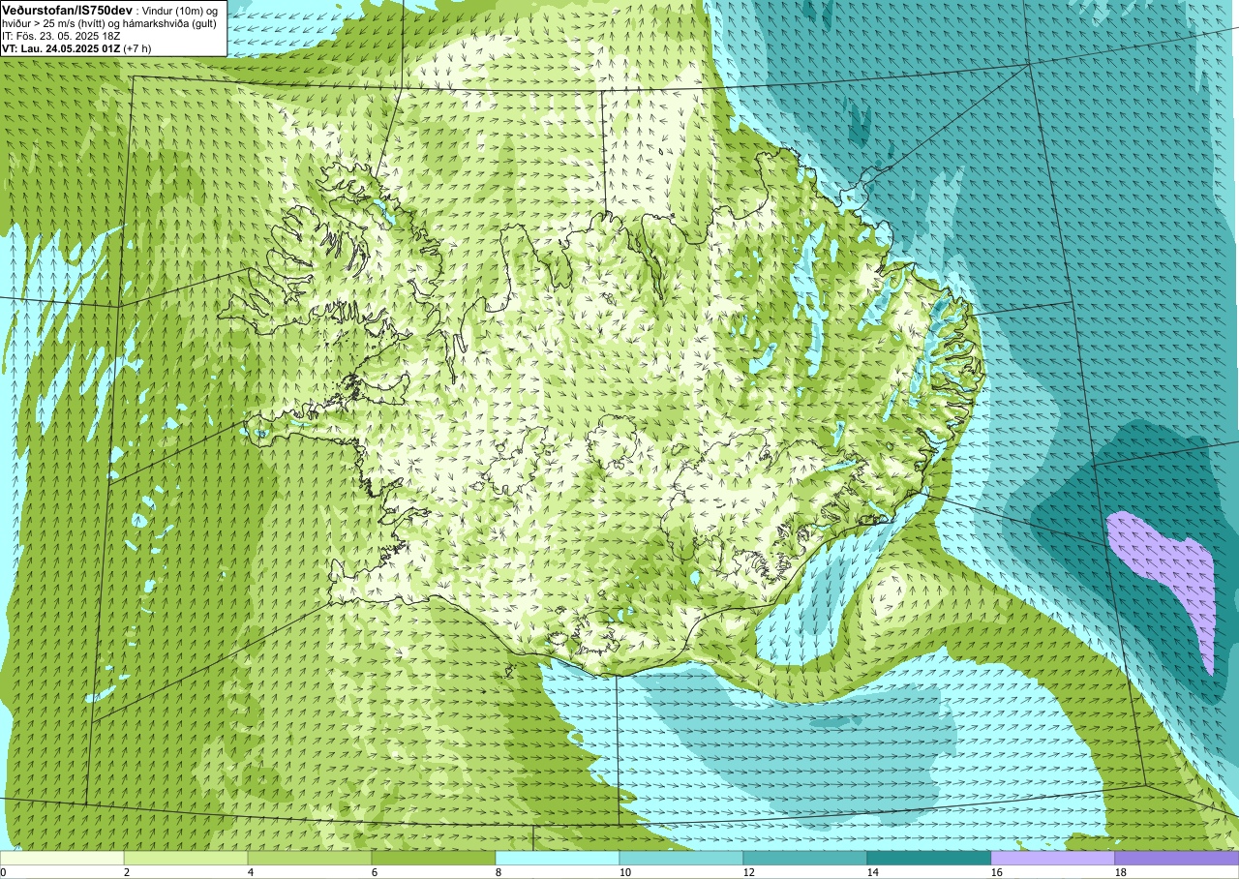Click the "Veðurstofan/IS750dev" title text
The width and height of the screenshot is (1239, 879).
click(67, 9)
